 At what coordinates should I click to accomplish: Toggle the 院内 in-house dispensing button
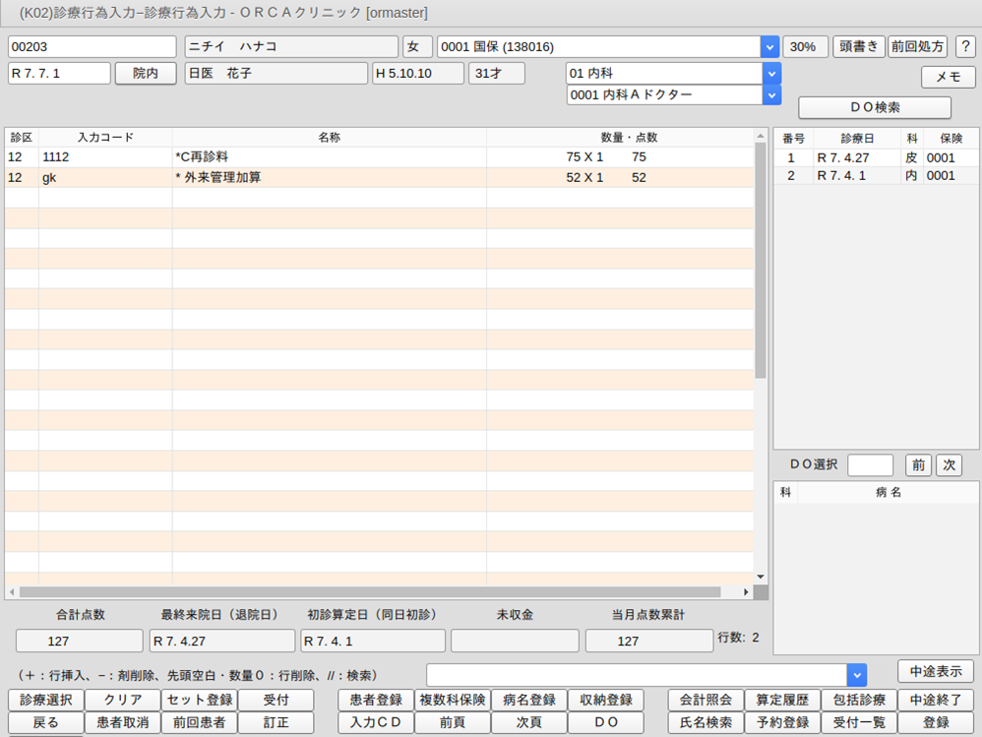click(x=146, y=74)
